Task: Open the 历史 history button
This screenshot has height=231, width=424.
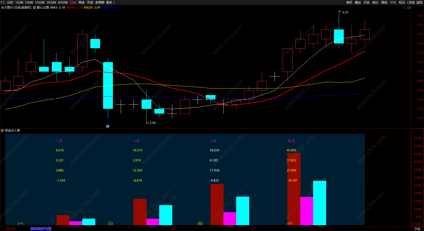Action: (x=367, y=2)
